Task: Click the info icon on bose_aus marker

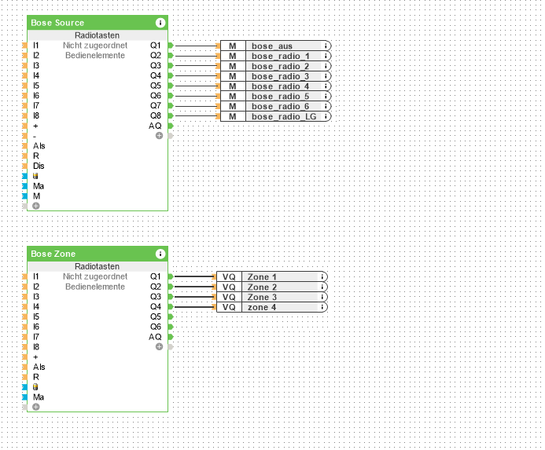Action: (x=326, y=46)
